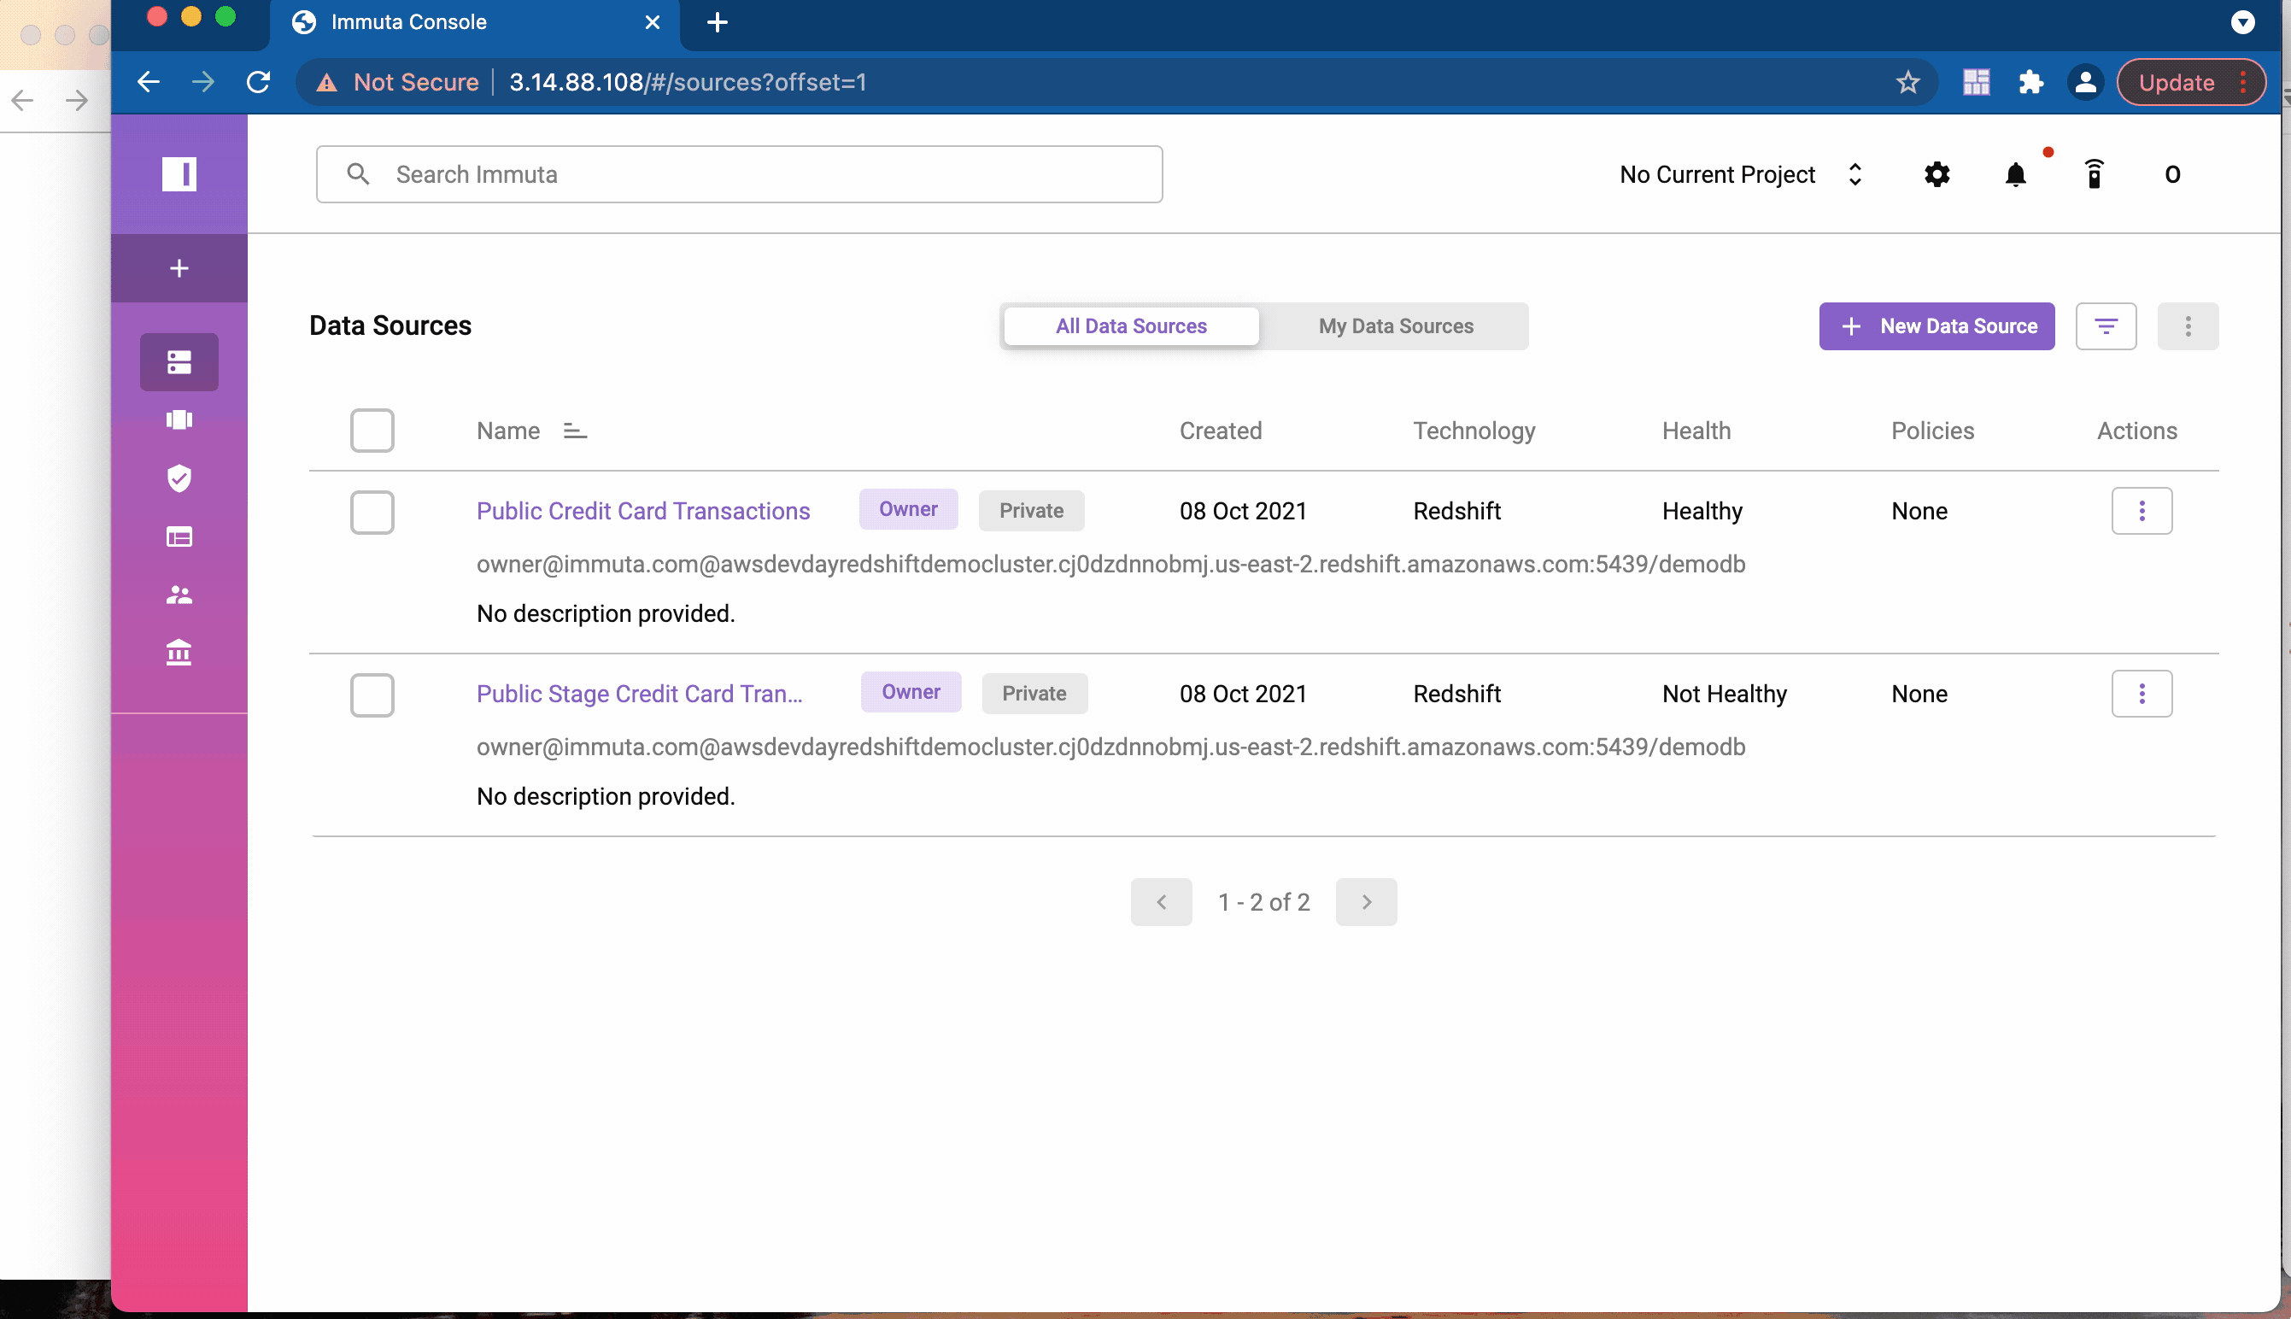Open the App Settings gear icon

pyautogui.click(x=1937, y=175)
